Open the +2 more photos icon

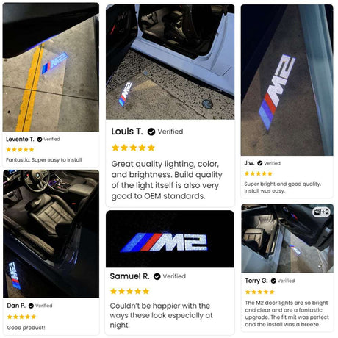pos(321,212)
